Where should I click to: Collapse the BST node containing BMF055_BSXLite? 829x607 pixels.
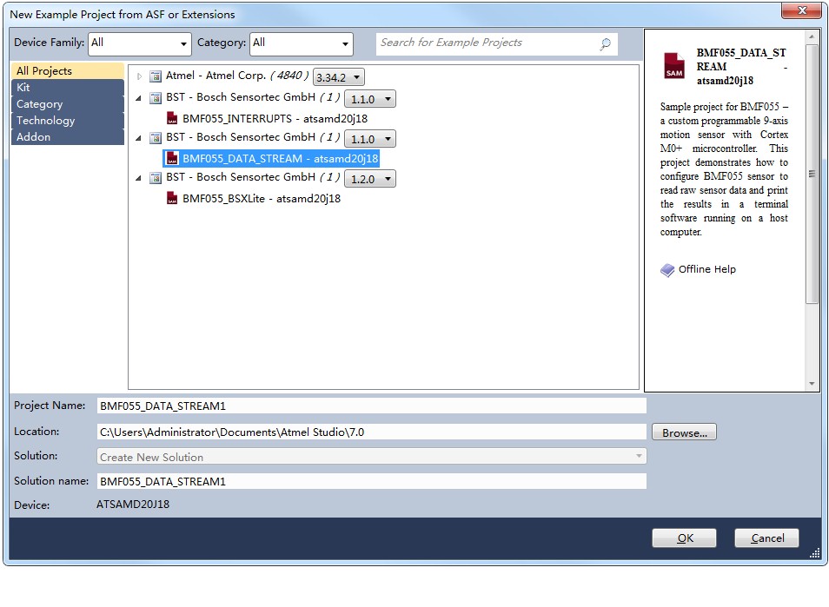click(139, 178)
